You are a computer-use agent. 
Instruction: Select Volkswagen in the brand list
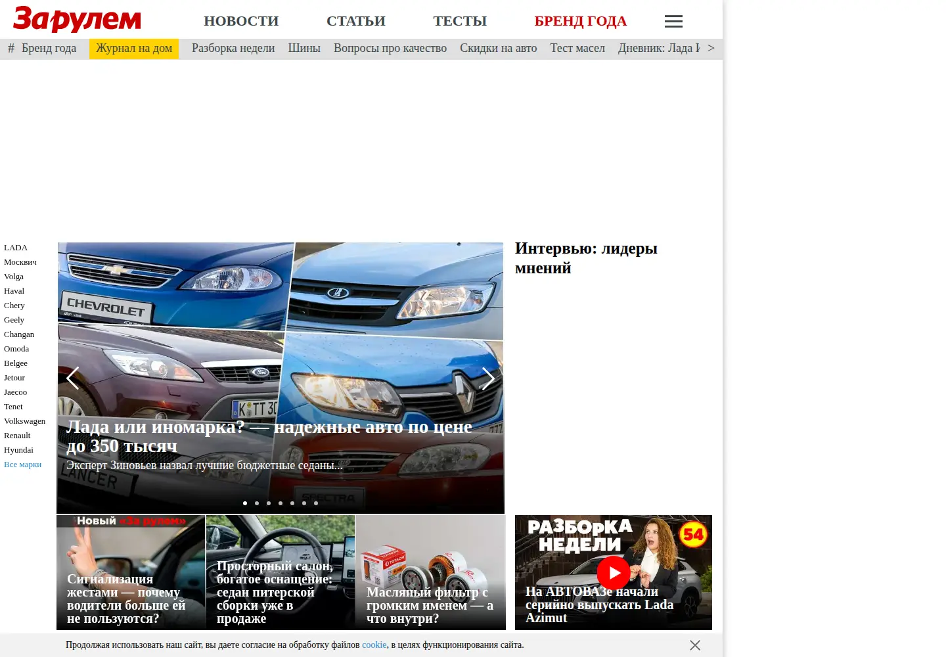tap(25, 421)
